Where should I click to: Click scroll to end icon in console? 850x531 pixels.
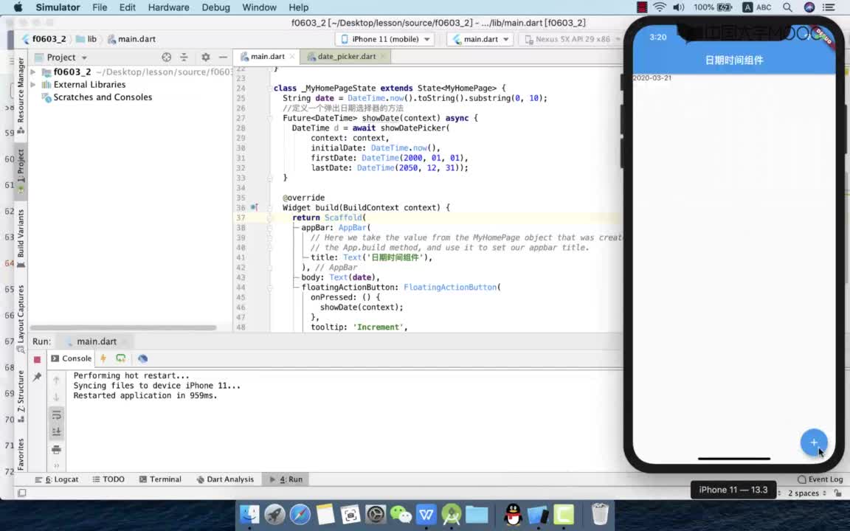pyautogui.click(x=56, y=432)
